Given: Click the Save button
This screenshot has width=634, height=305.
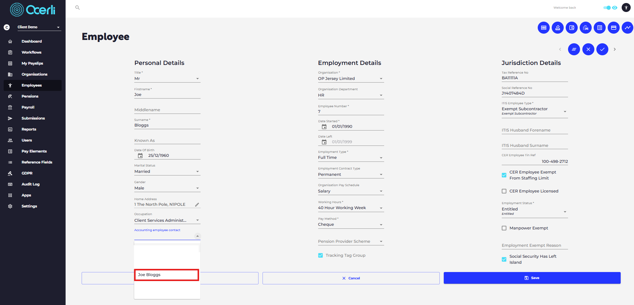Looking at the screenshot, I should point(532,278).
